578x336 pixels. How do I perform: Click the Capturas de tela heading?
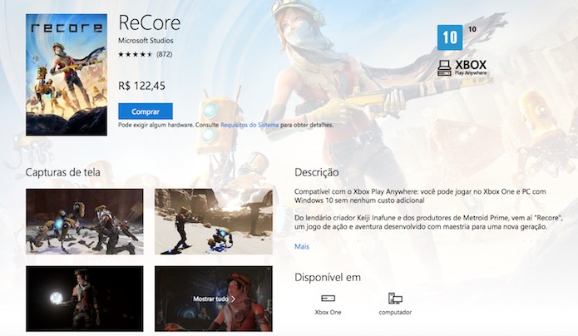pyautogui.click(x=62, y=172)
